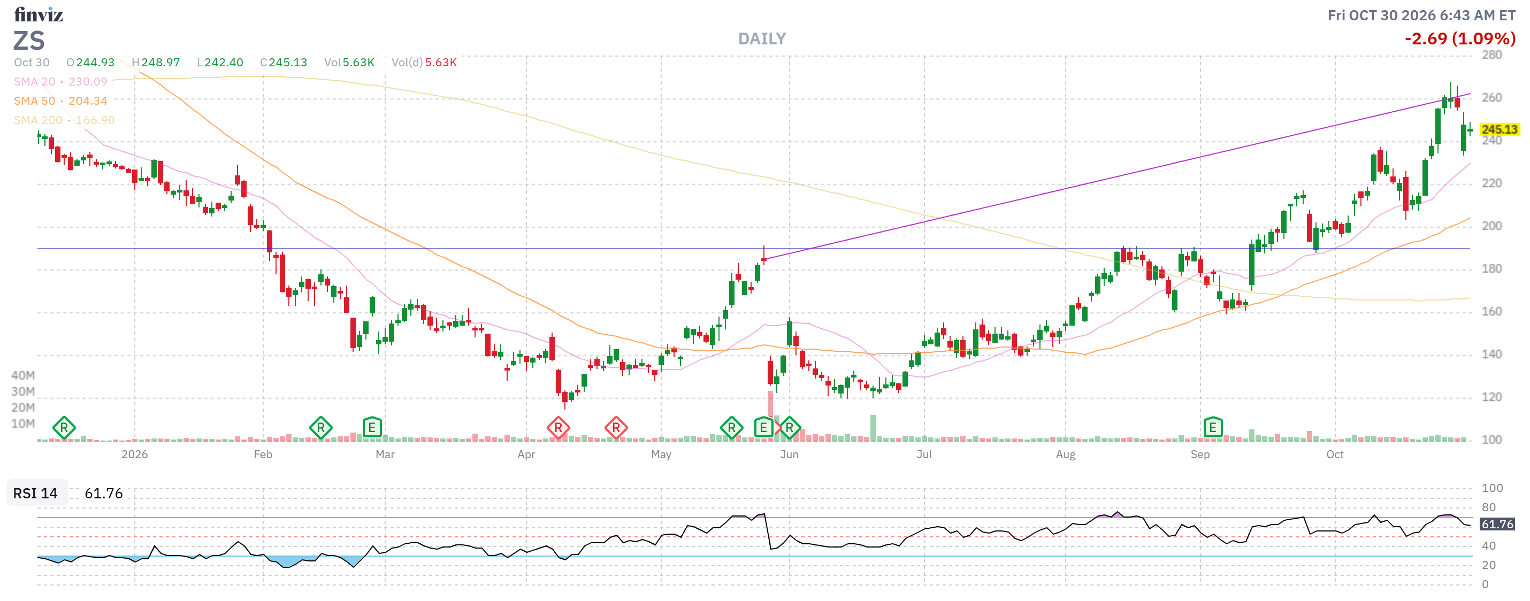Click the SMA 20 legend label
Screen dimensions: 1530x601
pos(34,81)
